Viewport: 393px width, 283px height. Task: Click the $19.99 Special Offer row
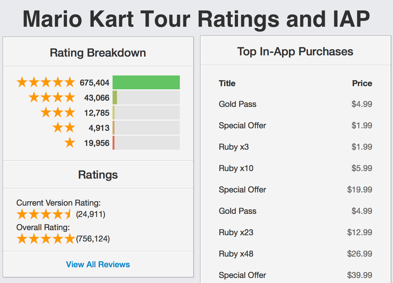pos(296,190)
